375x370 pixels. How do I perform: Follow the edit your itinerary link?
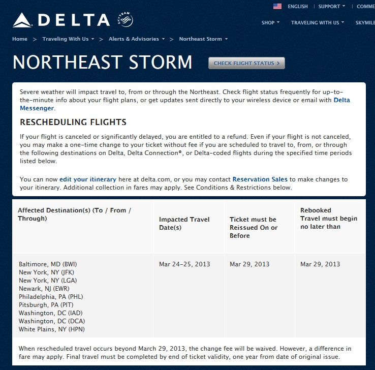(x=87, y=179)
